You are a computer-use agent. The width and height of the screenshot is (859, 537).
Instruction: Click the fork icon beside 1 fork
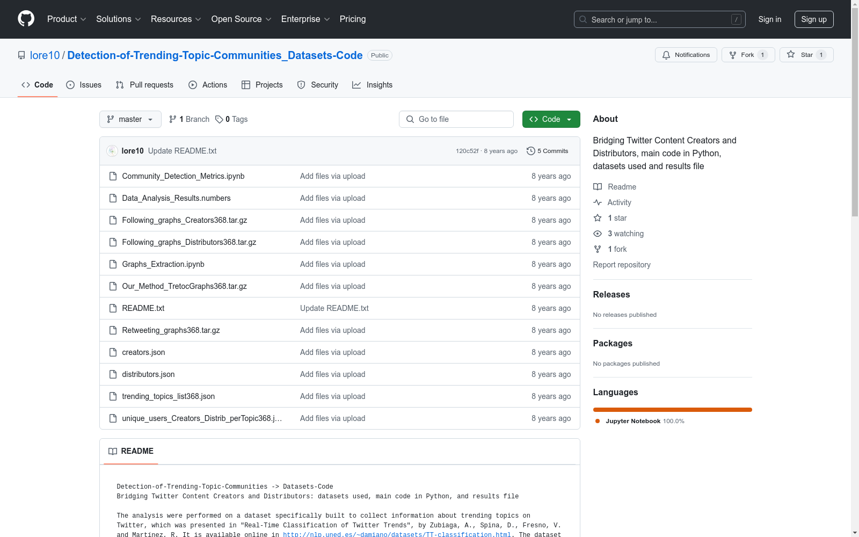pos(598,249)
